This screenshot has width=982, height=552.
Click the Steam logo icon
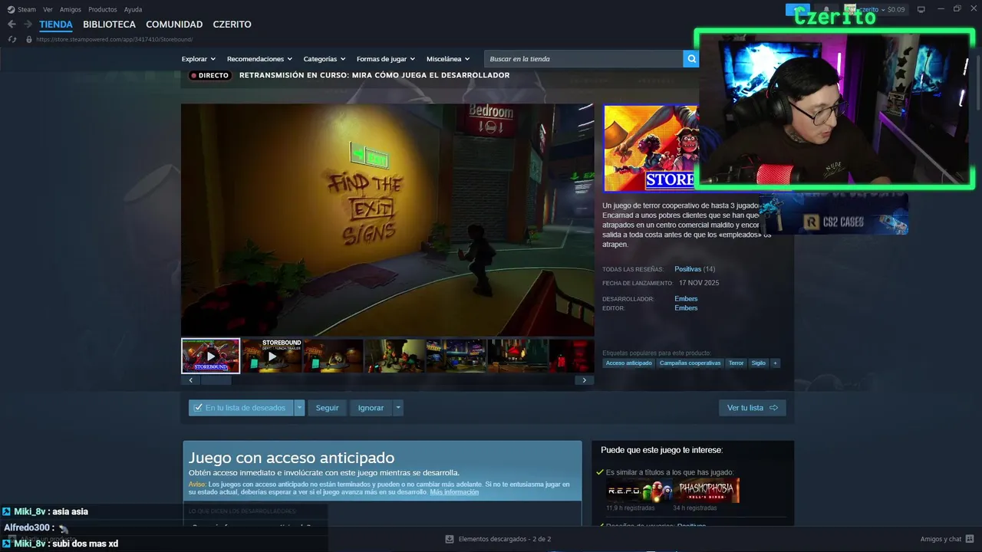point(11,9)
